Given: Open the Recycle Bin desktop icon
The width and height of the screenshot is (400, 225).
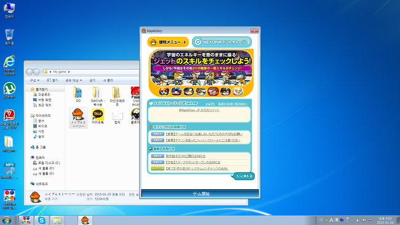Looking at the screenshot, I should (x=9, y=37).
